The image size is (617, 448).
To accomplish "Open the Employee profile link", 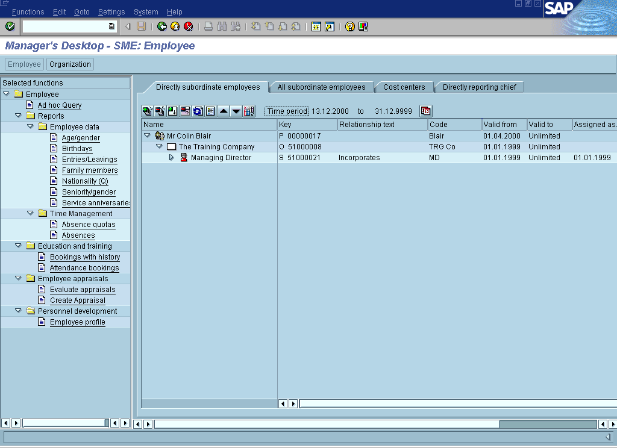I will (78, 322).
